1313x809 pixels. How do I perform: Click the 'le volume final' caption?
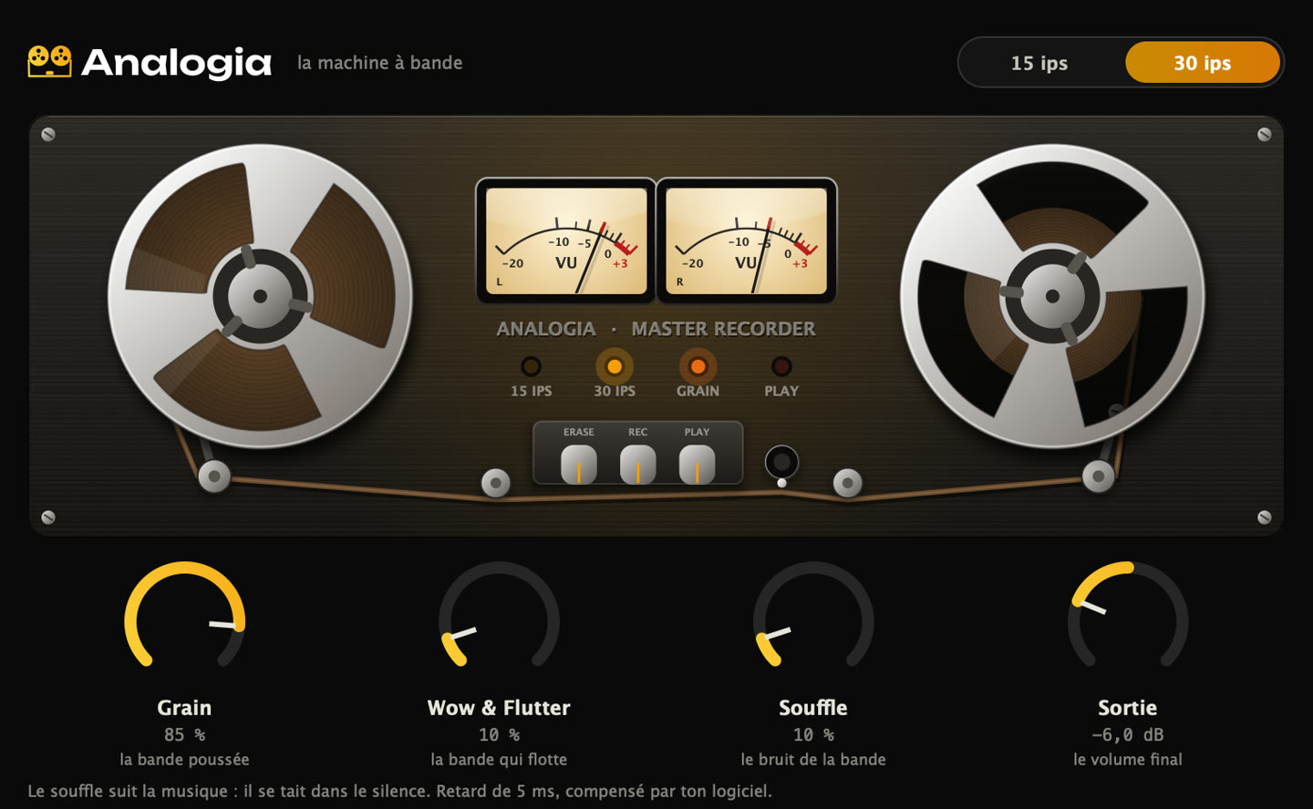pyautogui.click(x=1128, y=759)
